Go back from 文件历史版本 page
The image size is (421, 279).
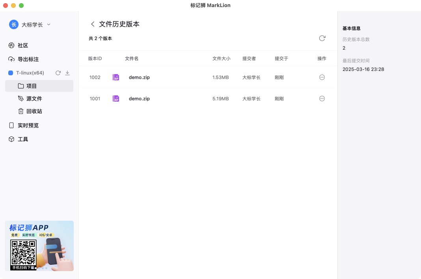coord(93,24)
